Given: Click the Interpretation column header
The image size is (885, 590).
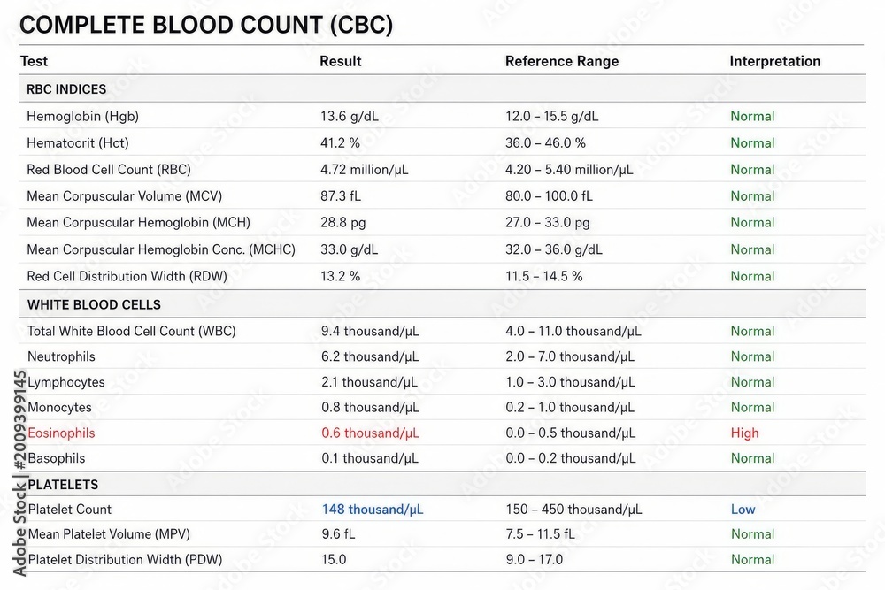Looking at the screenshot, I should [775, 61].
